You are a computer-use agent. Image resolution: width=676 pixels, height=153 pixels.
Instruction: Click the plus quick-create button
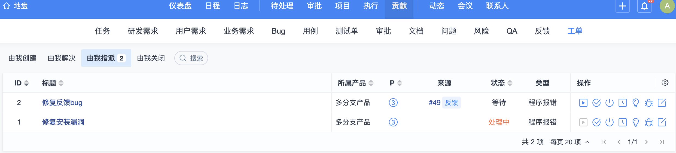pos(623,6)
